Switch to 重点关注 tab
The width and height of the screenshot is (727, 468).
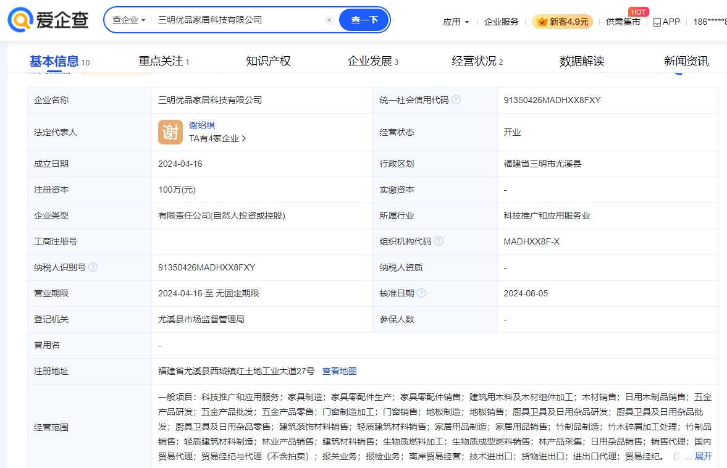click(x=164, y=61)
